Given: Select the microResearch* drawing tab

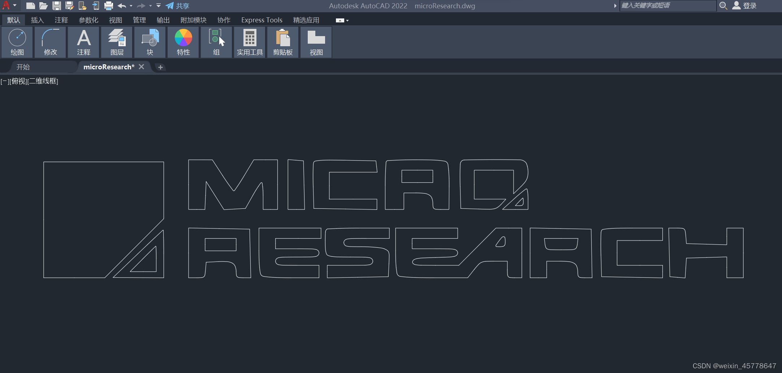Looking at the screenshot, I should pos(109,67).
